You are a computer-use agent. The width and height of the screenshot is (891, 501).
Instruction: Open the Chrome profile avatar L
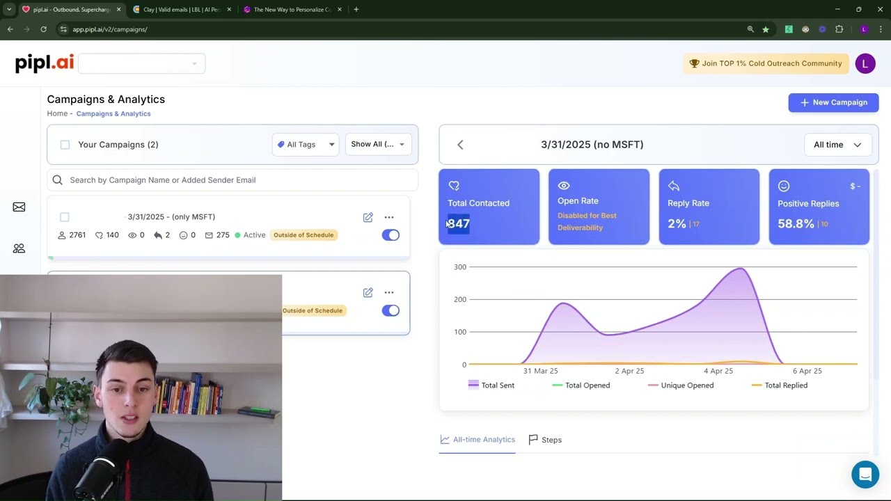[864, 29]
